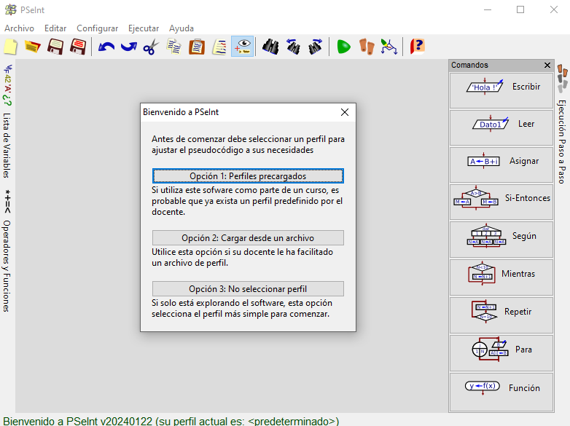570x426 pixels.
Task: Open the Ejecutar menu
Action: (144, 28)
